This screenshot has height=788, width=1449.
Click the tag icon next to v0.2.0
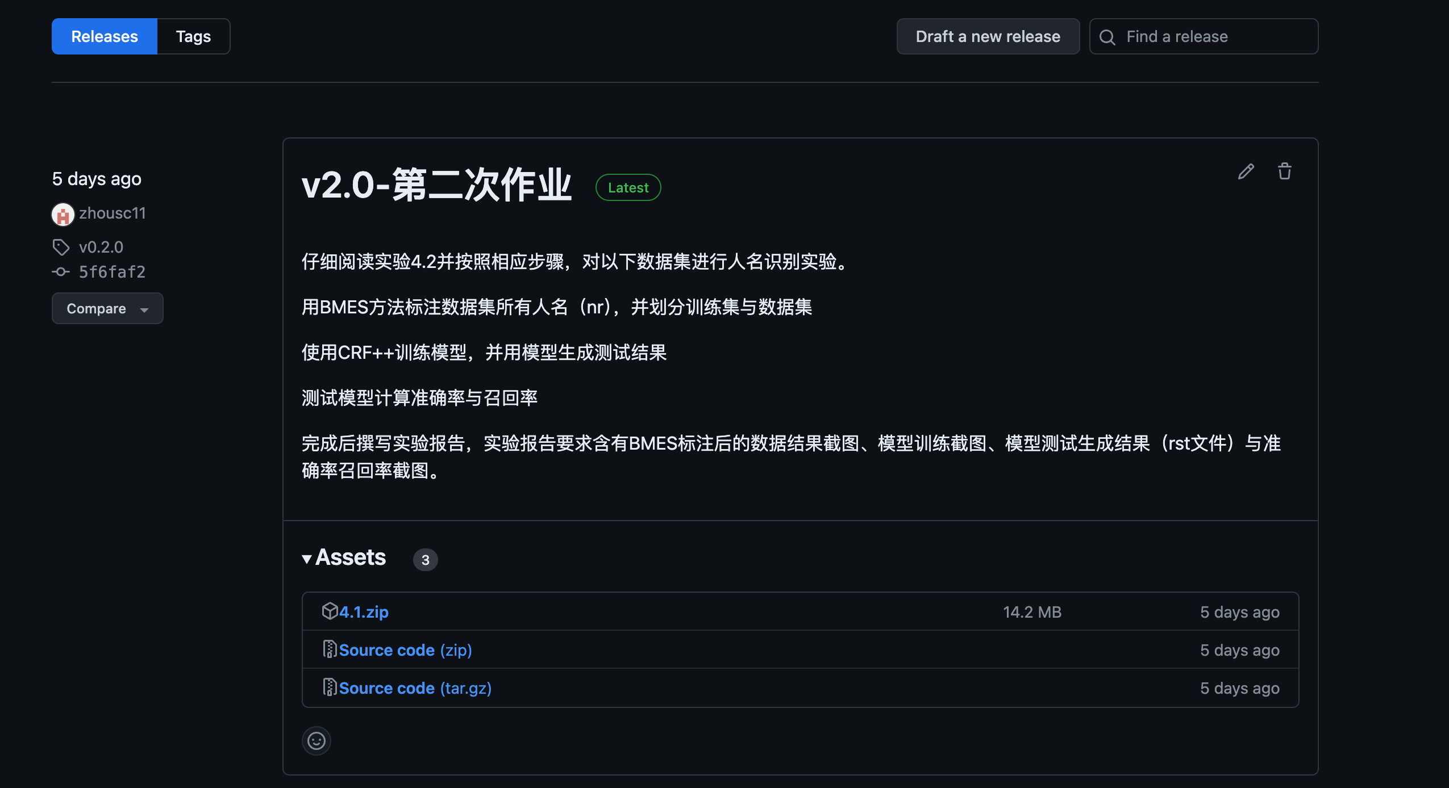coord(61,246)
